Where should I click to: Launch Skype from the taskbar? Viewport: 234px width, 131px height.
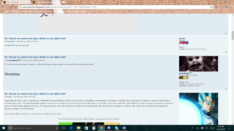(116, 128)
